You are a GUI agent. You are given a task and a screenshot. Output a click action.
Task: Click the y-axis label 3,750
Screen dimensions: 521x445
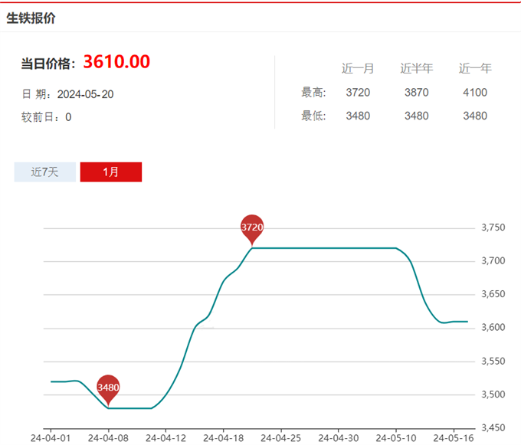point(493,227)
